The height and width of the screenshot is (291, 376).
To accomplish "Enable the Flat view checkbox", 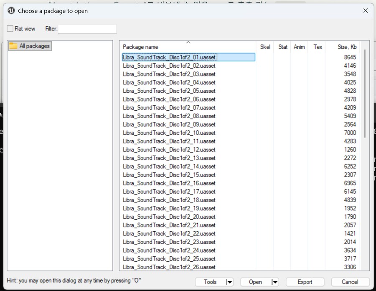I will (10, 29).
